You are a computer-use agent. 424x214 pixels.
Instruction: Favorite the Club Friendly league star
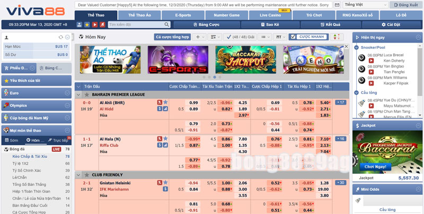tap(87, 175)
